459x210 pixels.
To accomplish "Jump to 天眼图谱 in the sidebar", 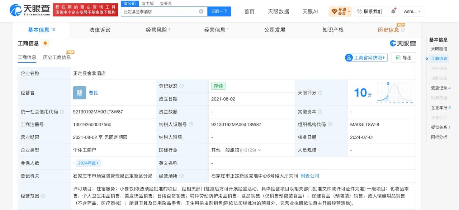I will [x=439, y=48].
